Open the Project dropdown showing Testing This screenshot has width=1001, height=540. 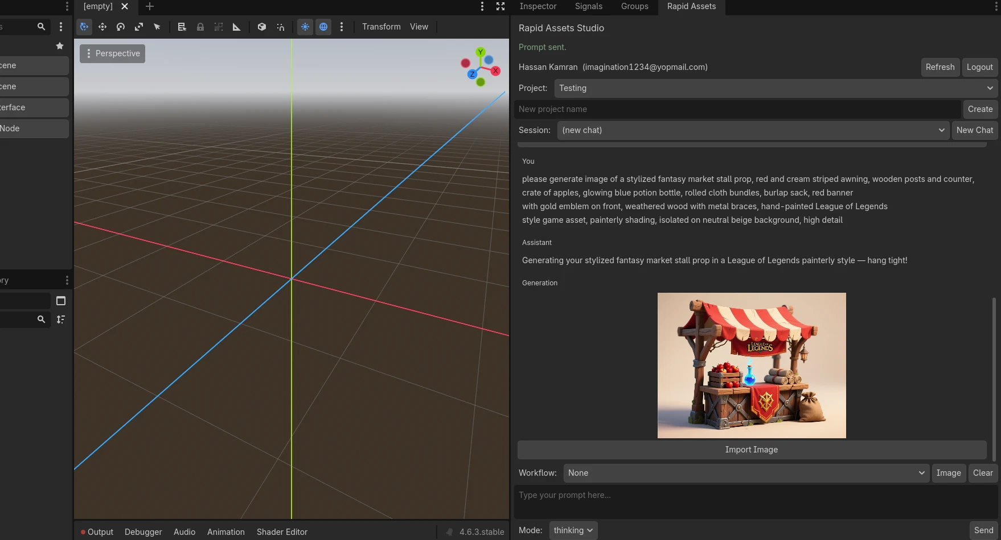776,88
